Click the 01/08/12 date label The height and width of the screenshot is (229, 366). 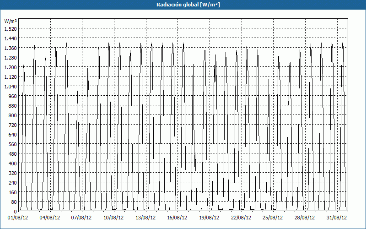point(18,218)
